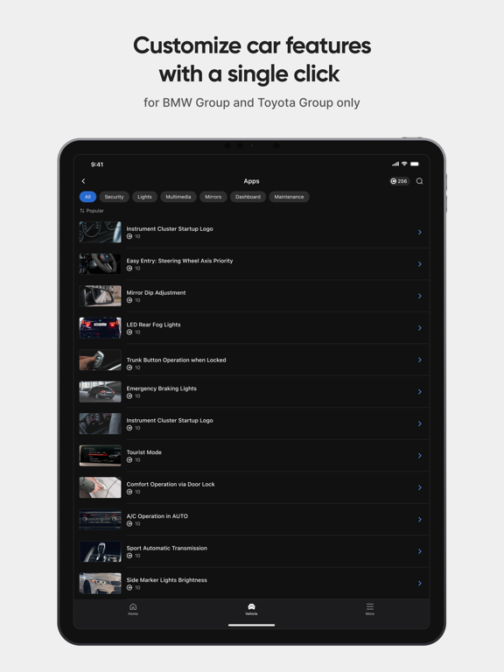Viewport: 504px width, 672px height.
Task: Select the Multimedia filter chip
Action: tap(178, 197)
